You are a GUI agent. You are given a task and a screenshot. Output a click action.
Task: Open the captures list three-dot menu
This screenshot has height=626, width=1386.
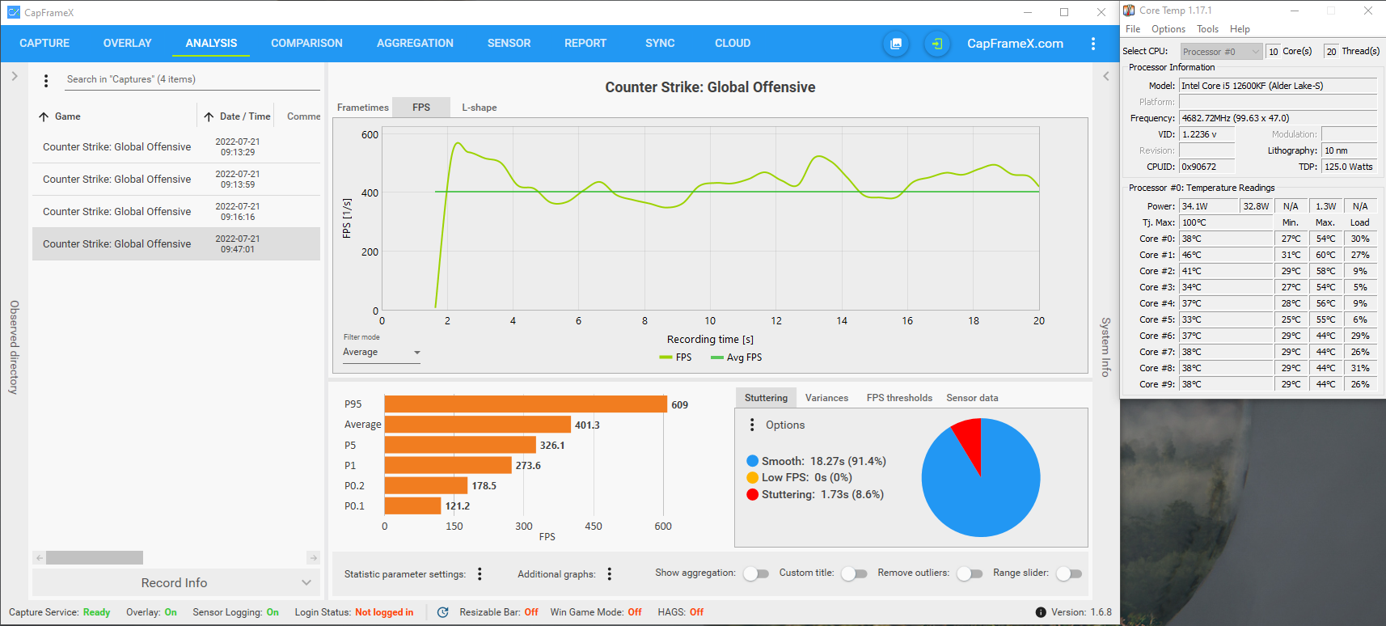coord(46,80)
